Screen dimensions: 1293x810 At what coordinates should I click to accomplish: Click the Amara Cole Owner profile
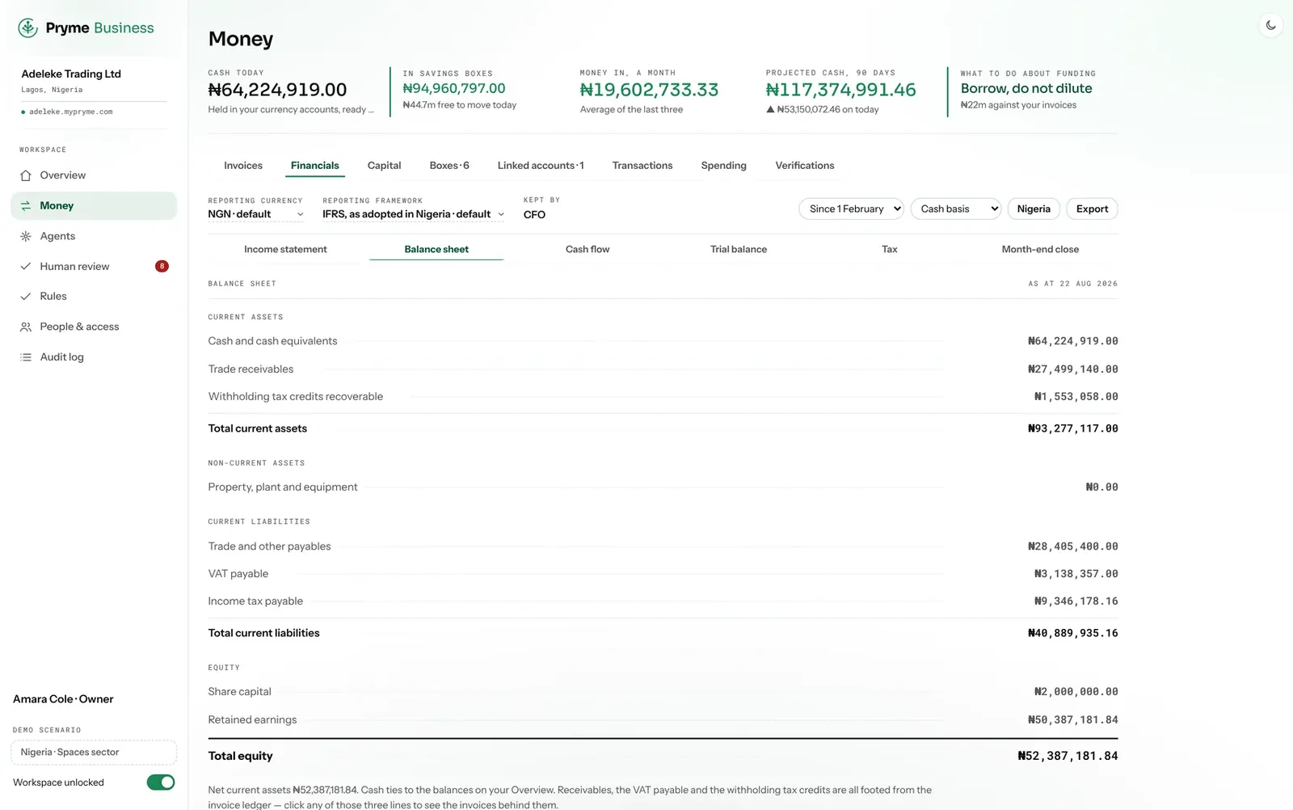(x=63, y=699)
